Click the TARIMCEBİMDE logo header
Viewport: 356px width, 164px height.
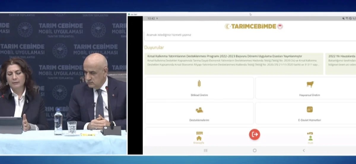point(254,26)
